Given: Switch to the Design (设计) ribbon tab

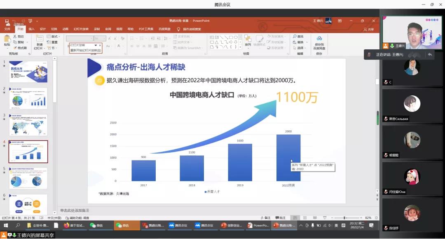Looking at the screenshot, I should point(43,29).
